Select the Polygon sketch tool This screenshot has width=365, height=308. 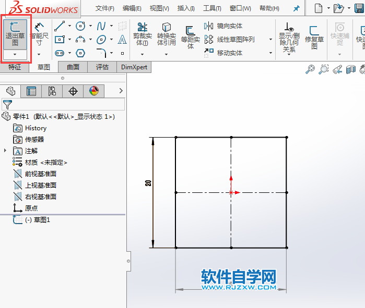pyautogui.click(x=80, y=53)
